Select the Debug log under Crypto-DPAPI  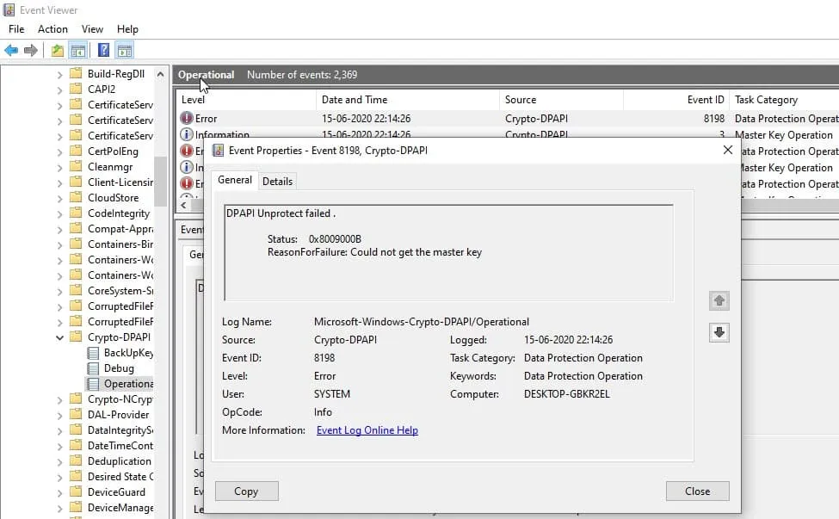click(x=119, y=368)
